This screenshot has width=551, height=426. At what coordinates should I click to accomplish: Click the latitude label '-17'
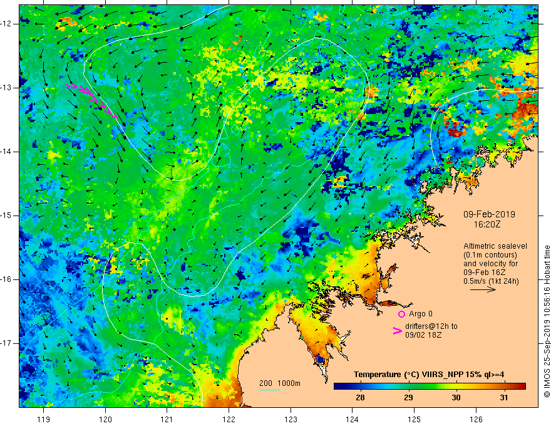(7, 343)
